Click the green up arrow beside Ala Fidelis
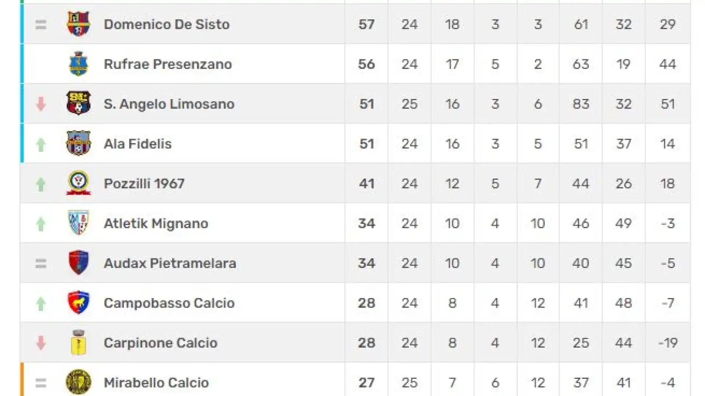This screenshot has width=705, height=396. (41, 144)
